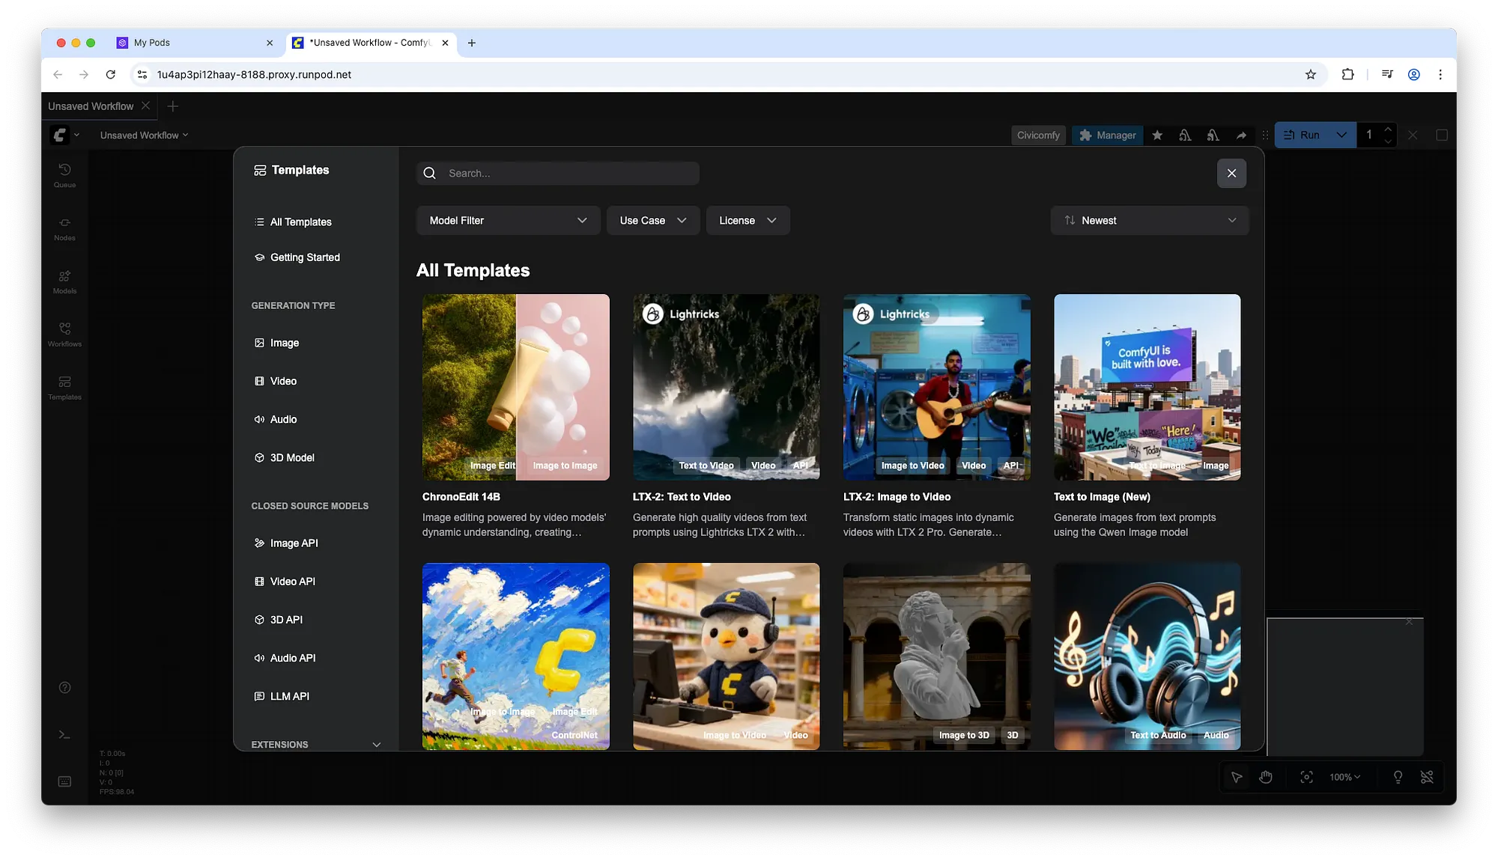The image size is (1498, 860).
Task: Close the Templates dialog
Action: pyautogui.click(x=1231, y=173)
